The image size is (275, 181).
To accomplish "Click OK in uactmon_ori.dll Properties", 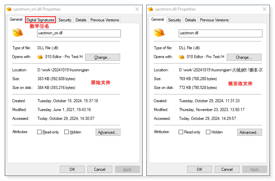I will [72, 169].
